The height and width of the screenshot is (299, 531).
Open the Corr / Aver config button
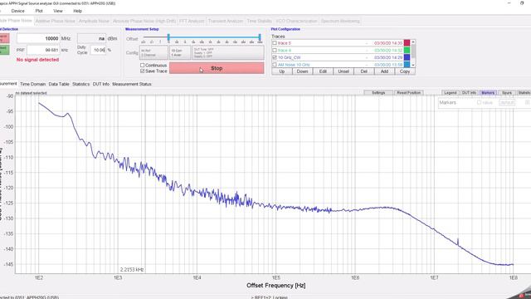tap(180, 52)
